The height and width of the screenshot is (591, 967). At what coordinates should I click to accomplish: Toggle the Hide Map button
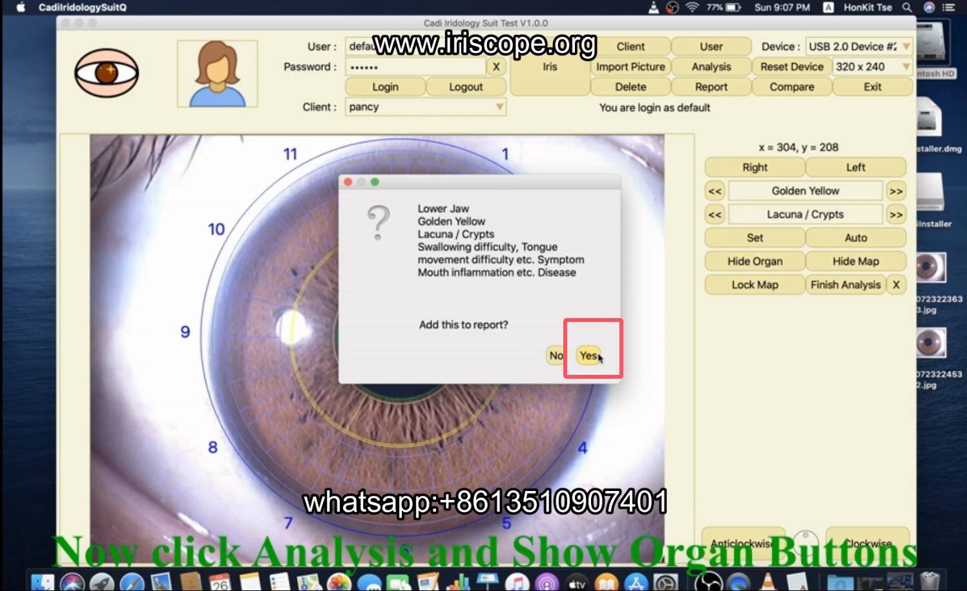tap(855, 261)
